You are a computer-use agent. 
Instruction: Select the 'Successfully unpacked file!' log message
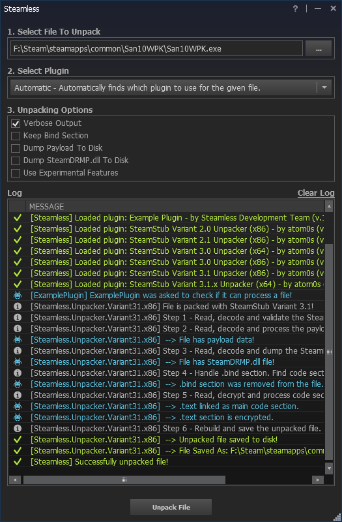point(100,462)
